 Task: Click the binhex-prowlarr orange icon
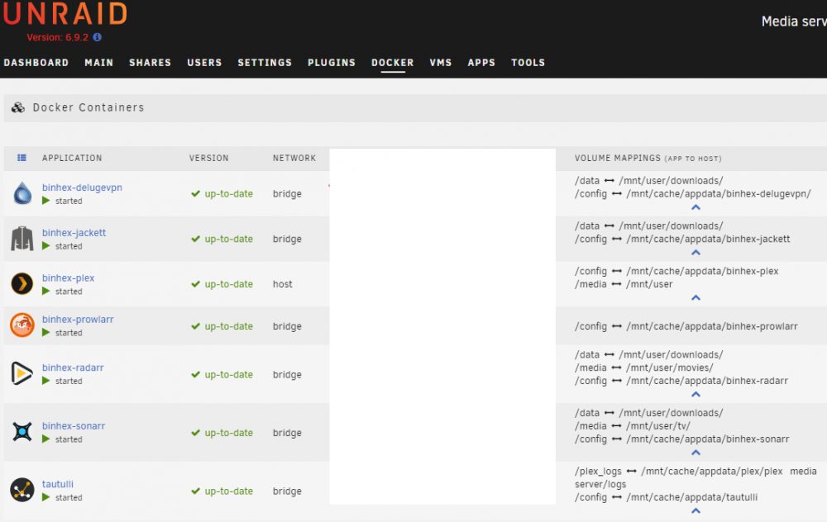(22, 325)
